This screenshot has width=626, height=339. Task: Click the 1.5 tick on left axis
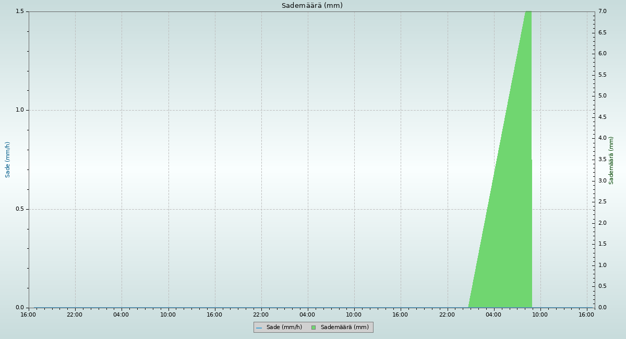coord(20,11)
